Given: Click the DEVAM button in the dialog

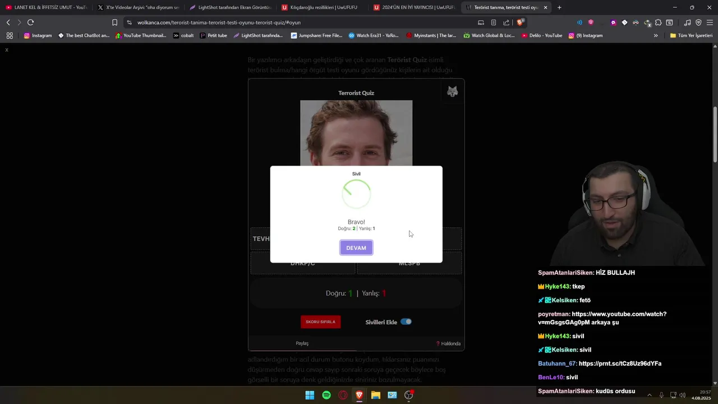Looking at the screenshot, I should click(356, 247).
